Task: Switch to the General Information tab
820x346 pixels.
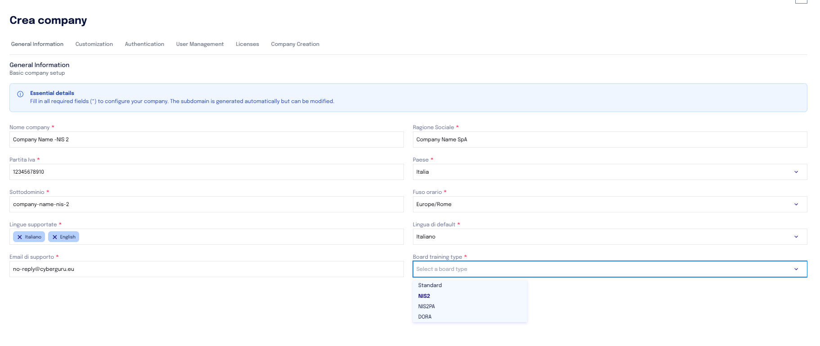Action: pyautogui.click(x=37, y=44)
